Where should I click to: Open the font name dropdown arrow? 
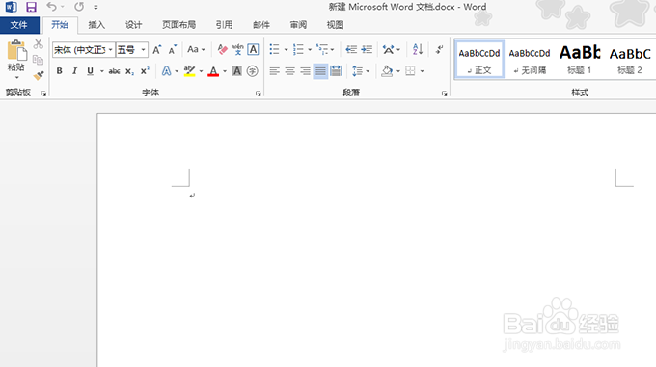[x=110, y=50]
